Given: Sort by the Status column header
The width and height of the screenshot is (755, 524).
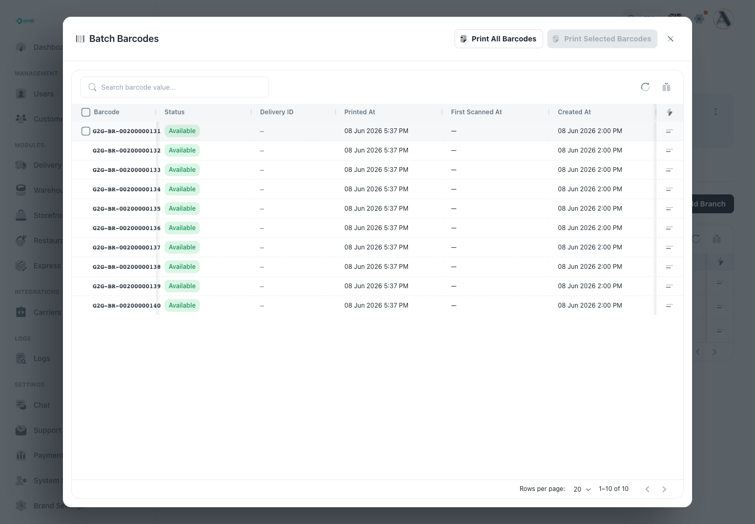Looking at the screenshot, I should click(175, 112).
